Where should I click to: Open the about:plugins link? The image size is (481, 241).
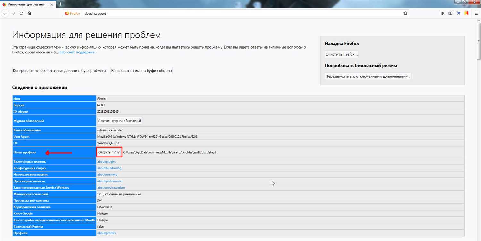tap(106, 162)
